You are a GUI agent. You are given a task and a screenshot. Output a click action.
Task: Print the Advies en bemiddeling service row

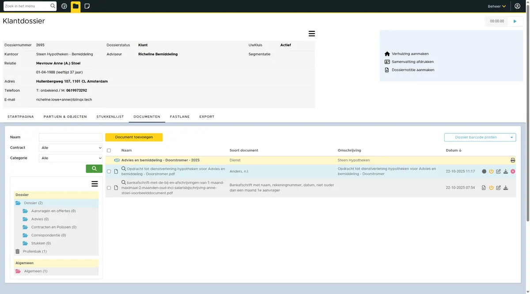pyautogui.click(x=513, y=160)
